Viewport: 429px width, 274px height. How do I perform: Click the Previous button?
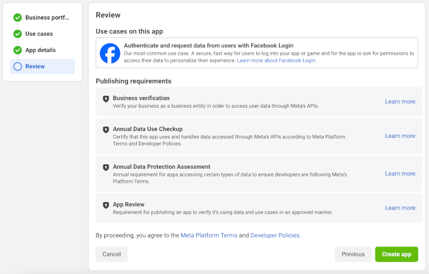(353, 254)
